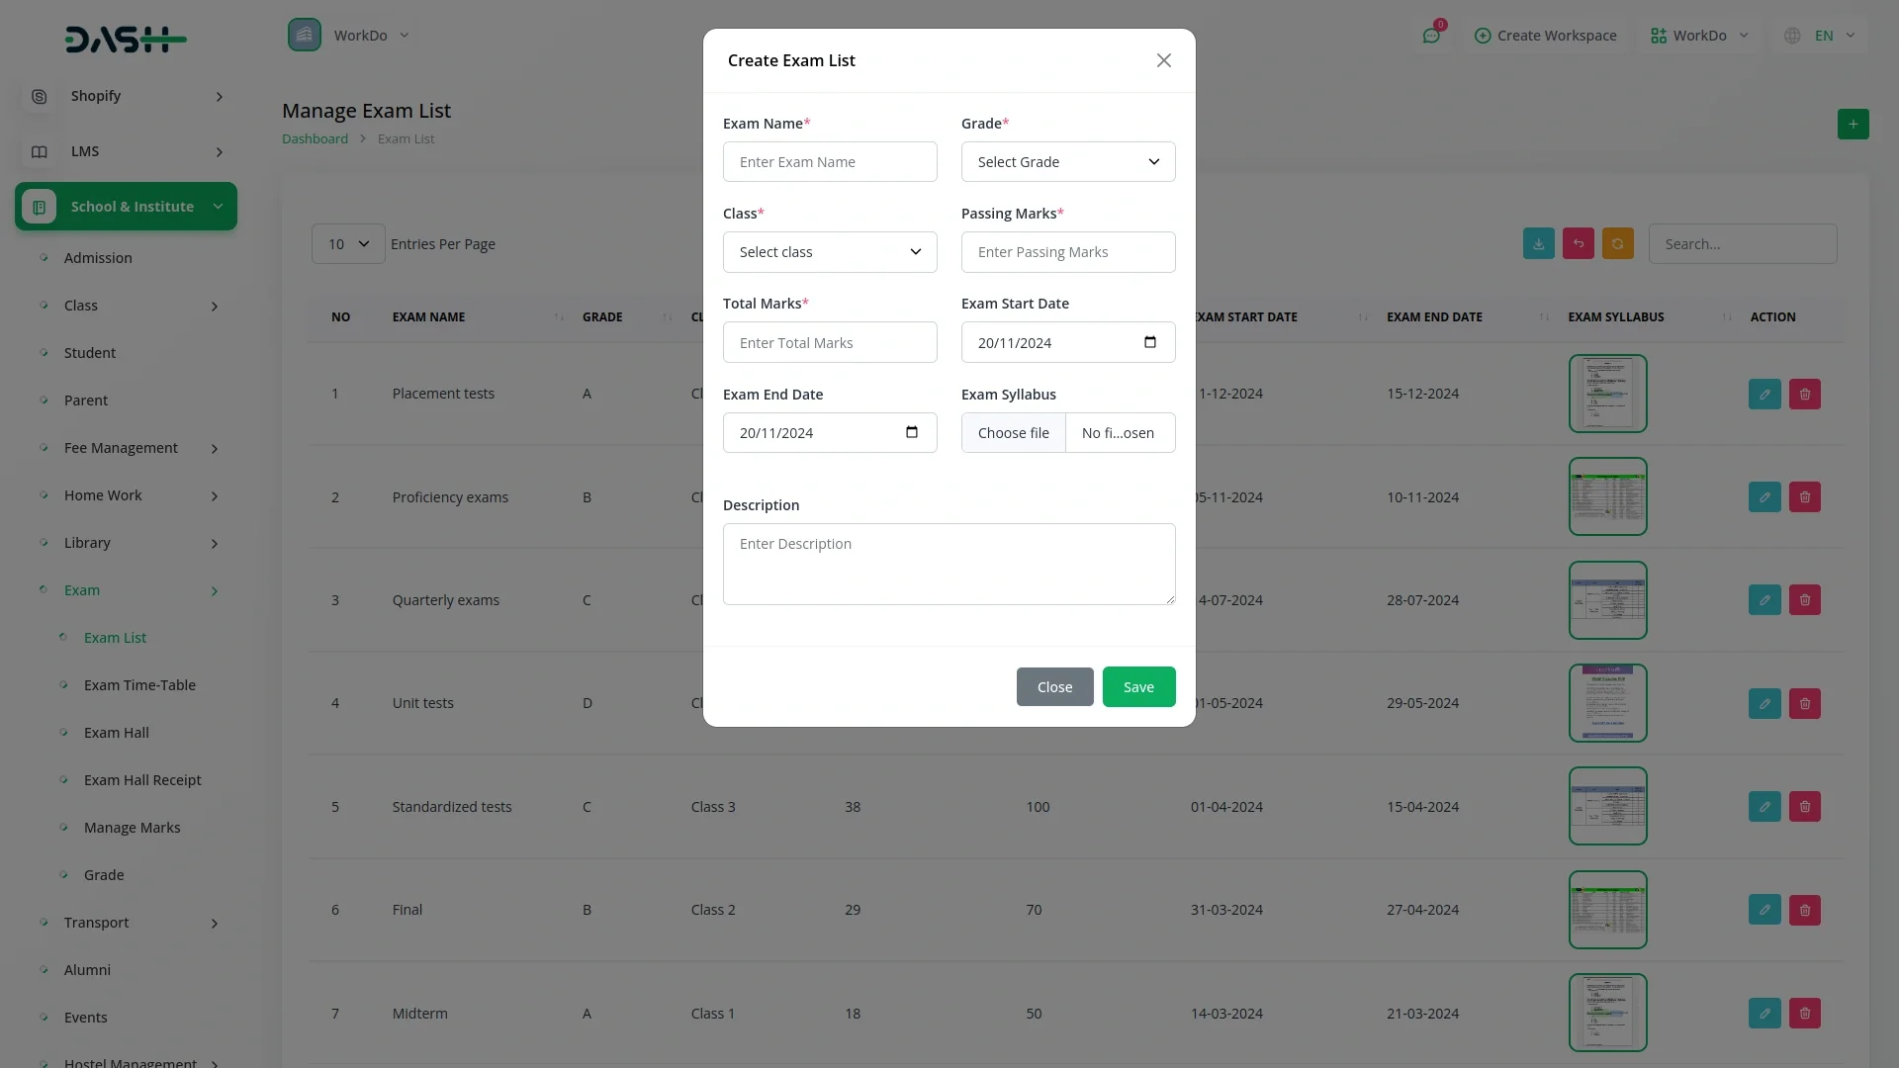Click the Enter Exam Name field

point(829,162)
